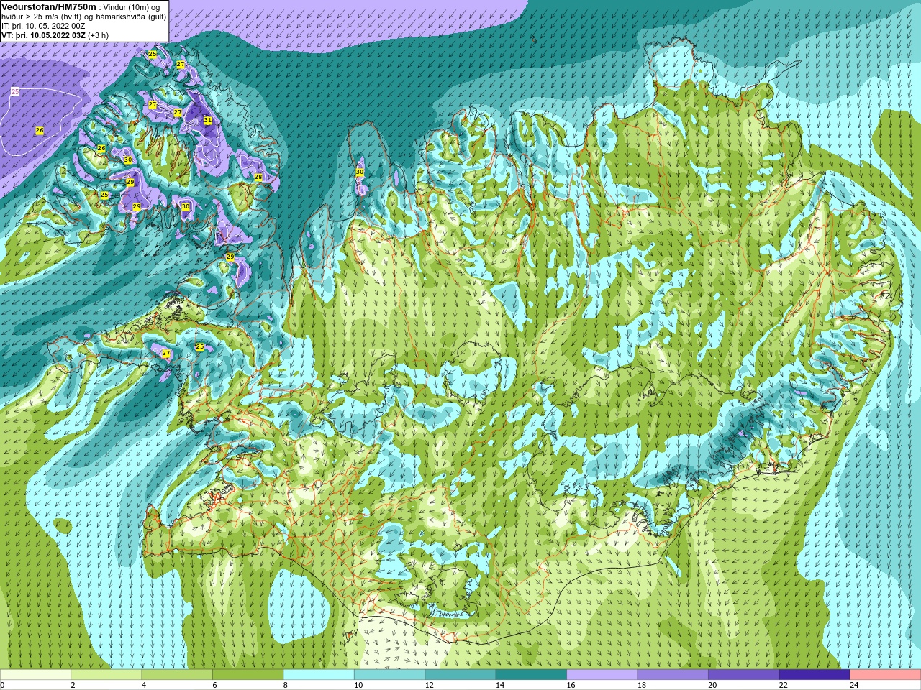Click the light green 2–4 m/s legend swatch

click(106, 675)
